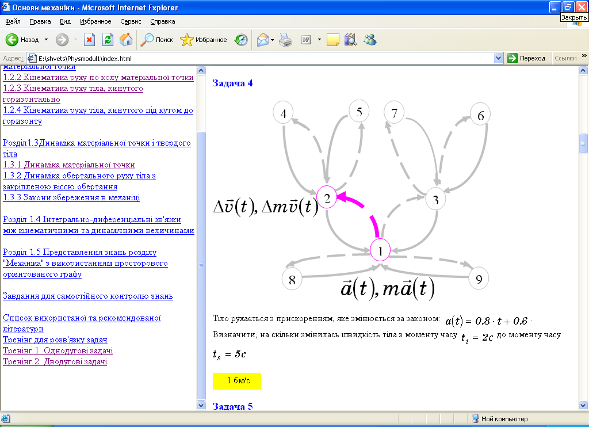Click the yellow Discuss note icon
The height and width of the screenshot is (427, 589).
(x=333, y=40)
